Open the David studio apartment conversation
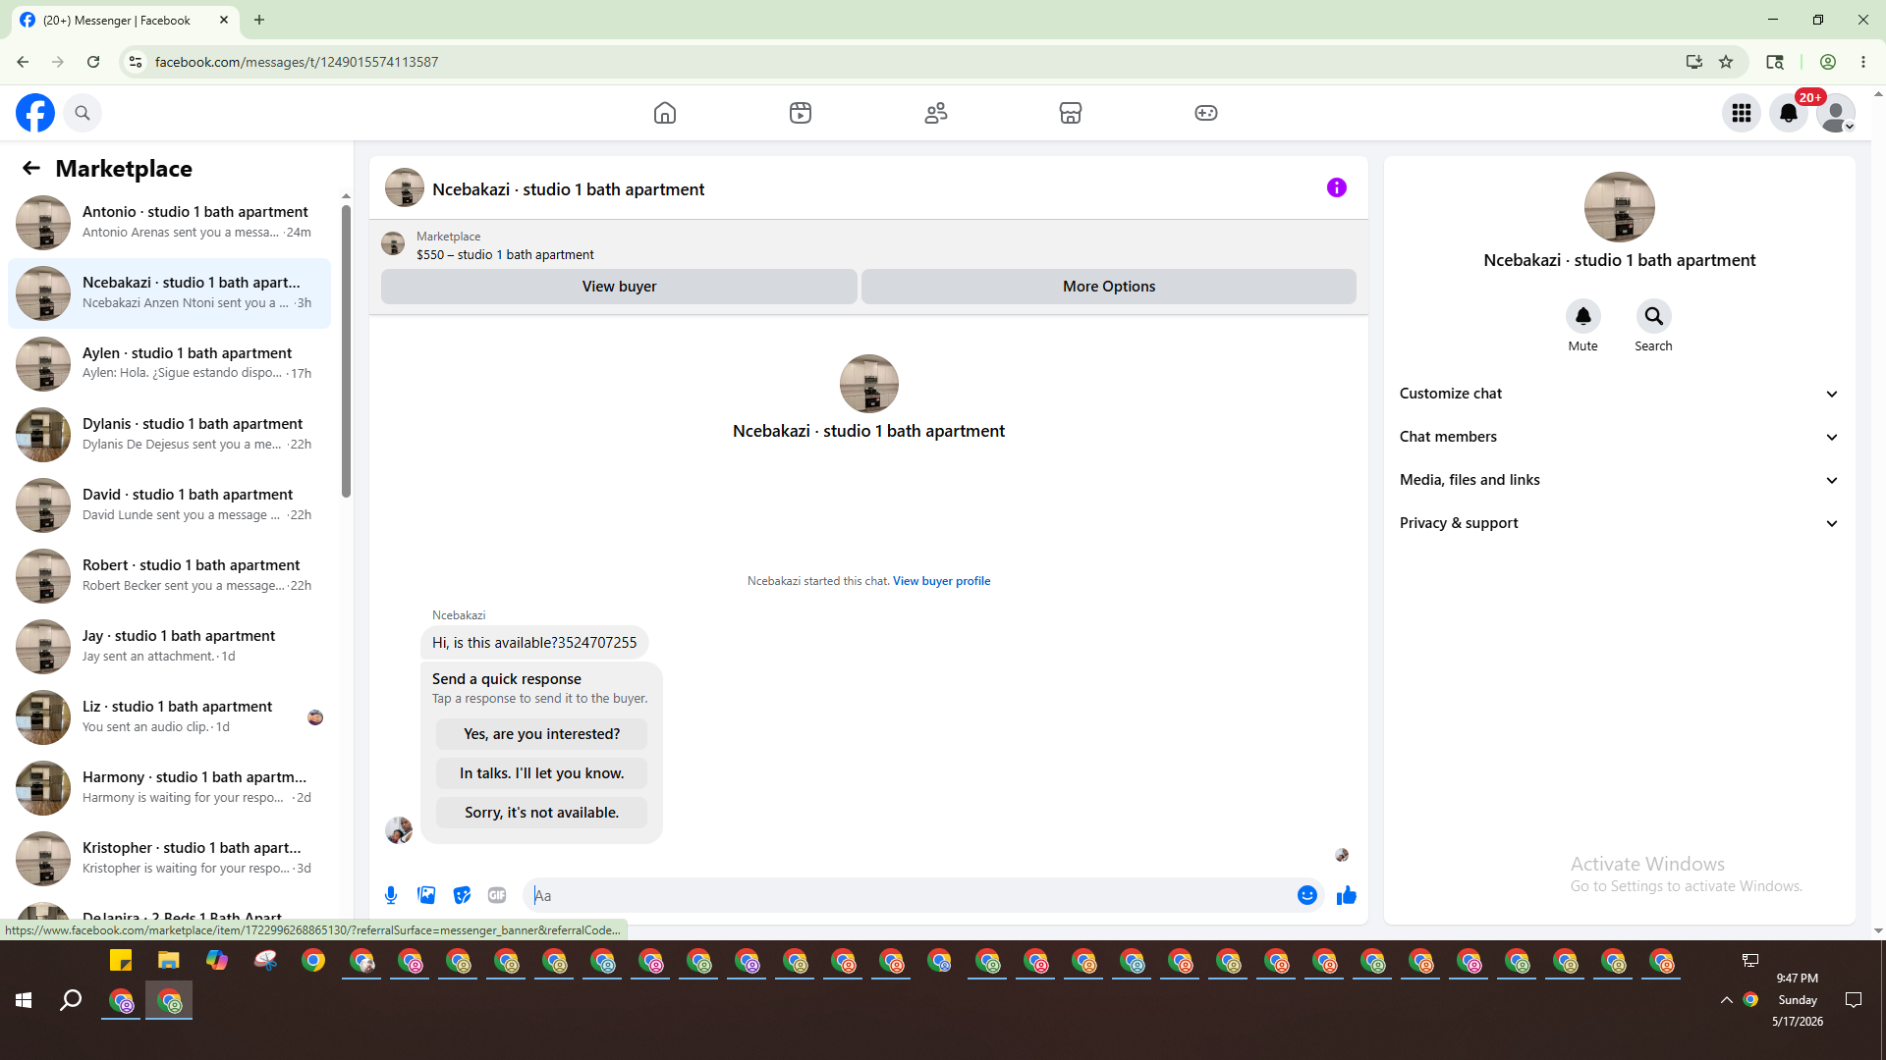 169,505
